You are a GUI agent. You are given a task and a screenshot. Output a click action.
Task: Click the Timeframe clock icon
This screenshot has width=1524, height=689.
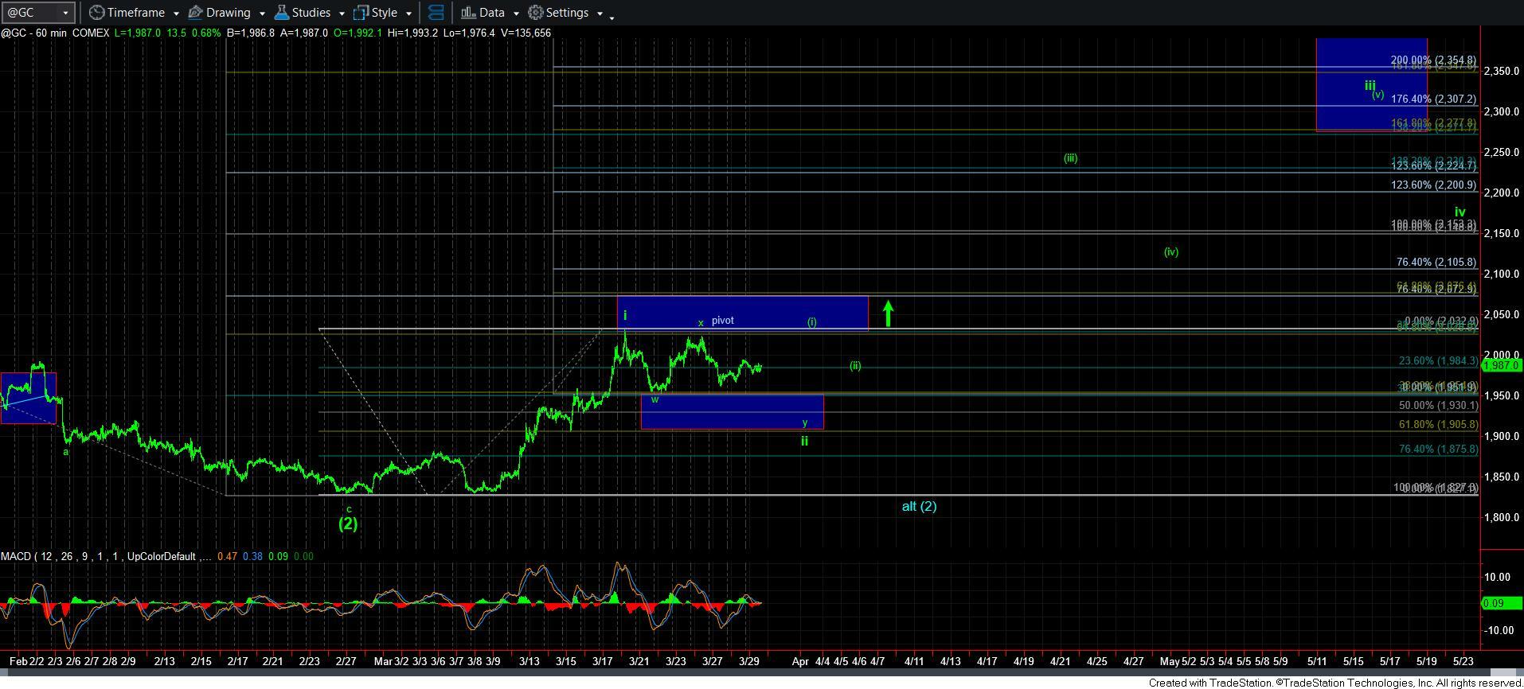coord(96,13)
